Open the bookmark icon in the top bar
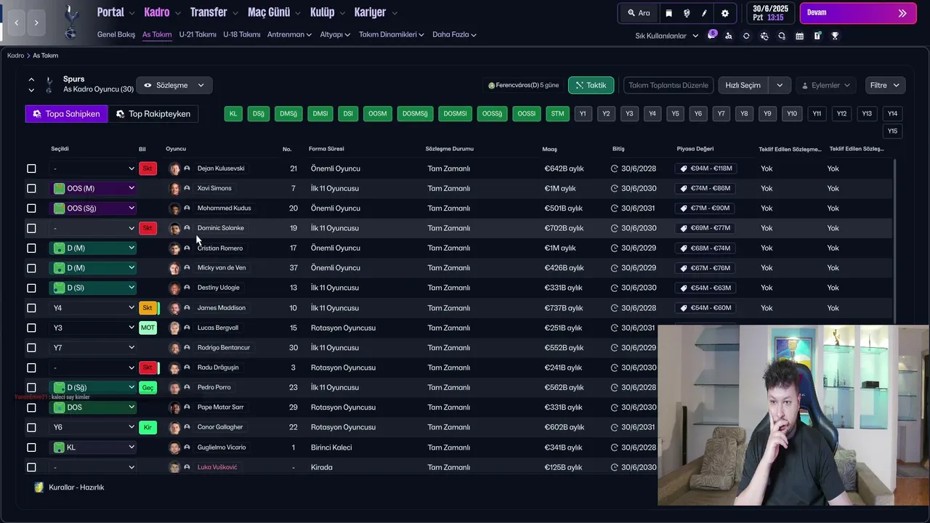The width and height of the screenshot is (930, 523). coord(668,13)
